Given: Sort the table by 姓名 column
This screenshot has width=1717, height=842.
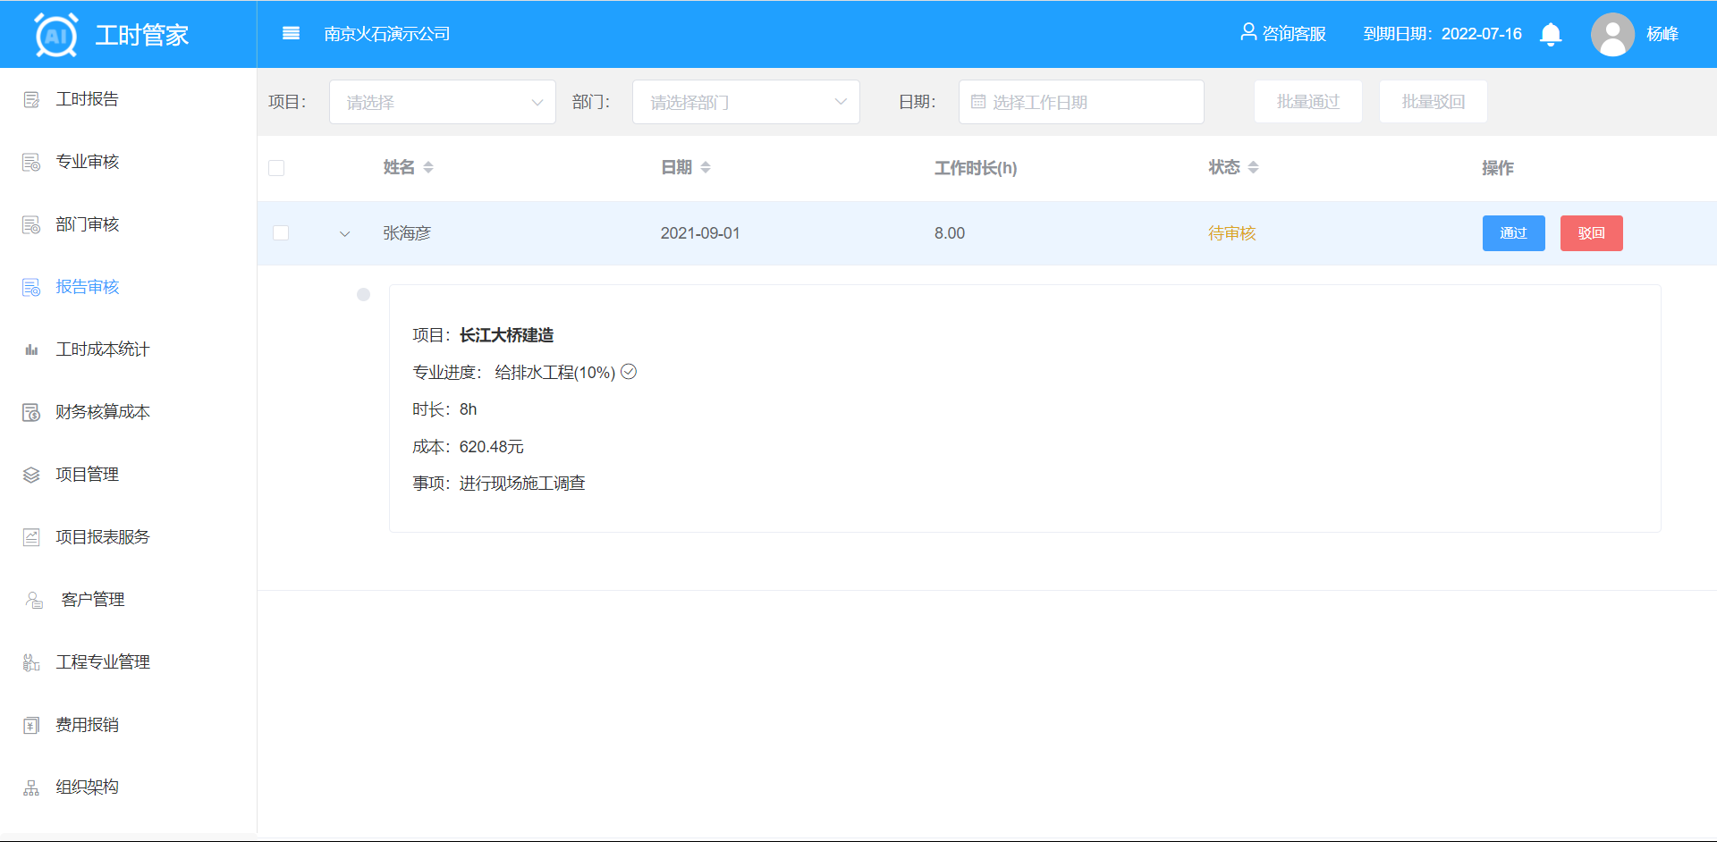Looking at the screenshot, I should pyautogui.click(x=428, y=168).
